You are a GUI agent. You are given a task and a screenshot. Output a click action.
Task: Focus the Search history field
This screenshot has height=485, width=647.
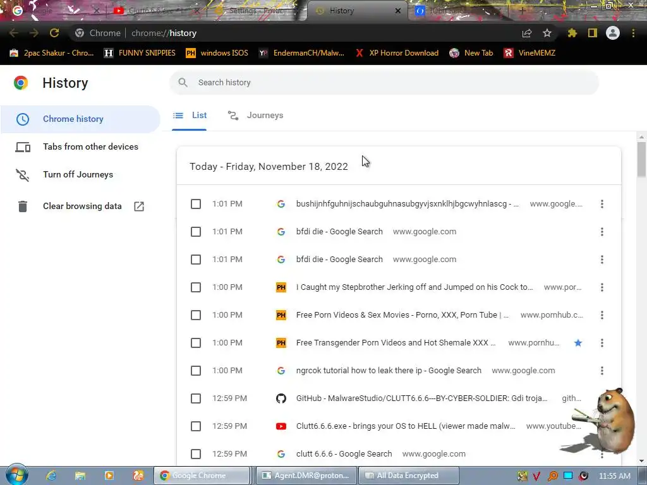click(384, 83)
